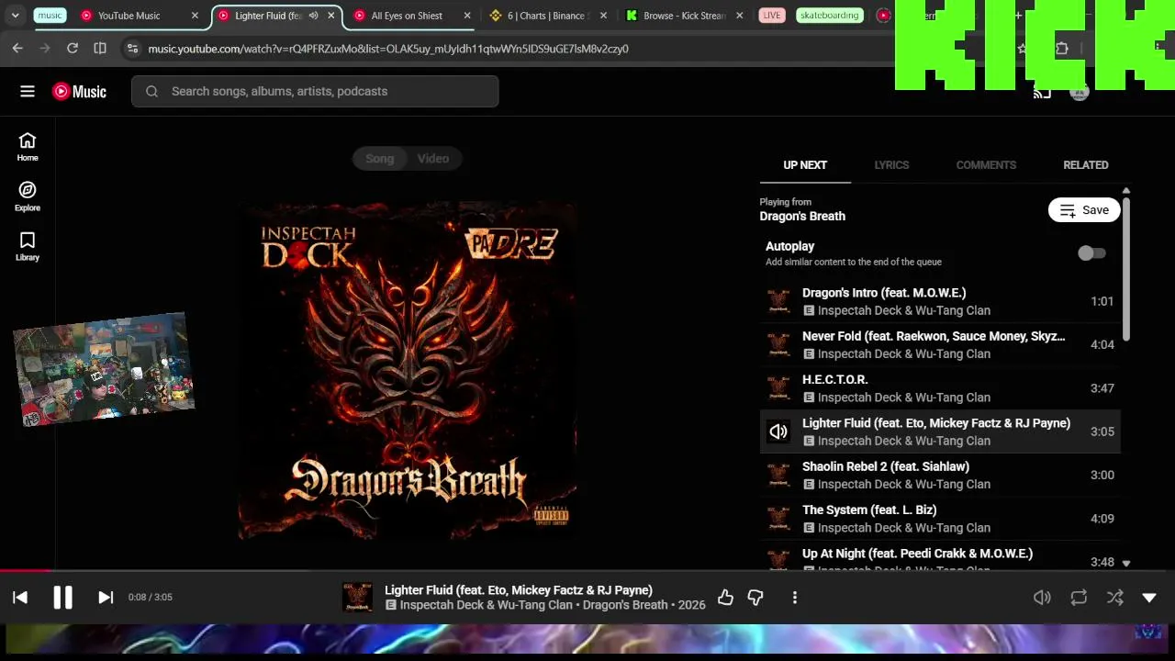Click the queue scroll up arrow

1126,191
